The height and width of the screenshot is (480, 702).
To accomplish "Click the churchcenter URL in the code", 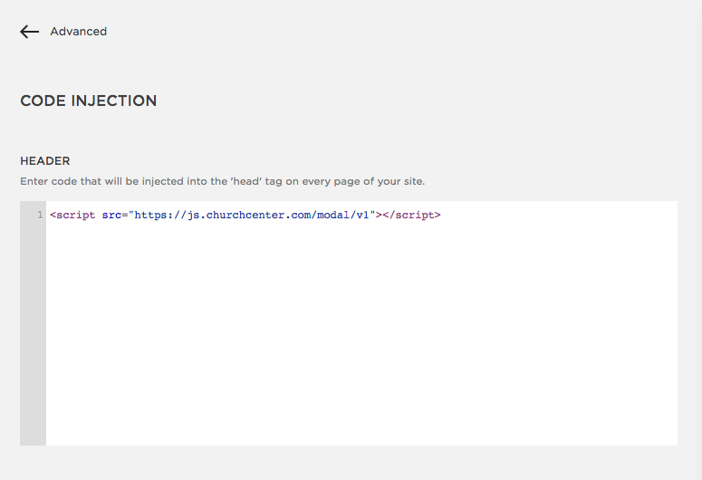I will [252, 215].
